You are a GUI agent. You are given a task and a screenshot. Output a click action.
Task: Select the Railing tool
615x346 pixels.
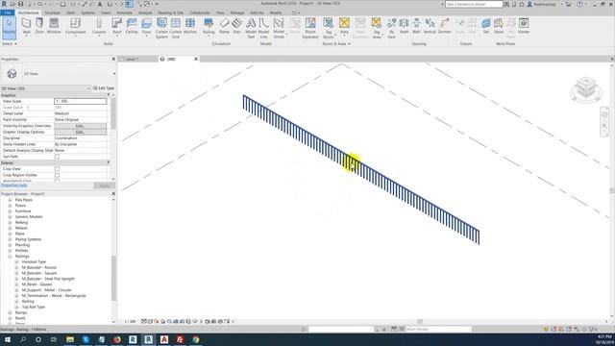point(209,26)
